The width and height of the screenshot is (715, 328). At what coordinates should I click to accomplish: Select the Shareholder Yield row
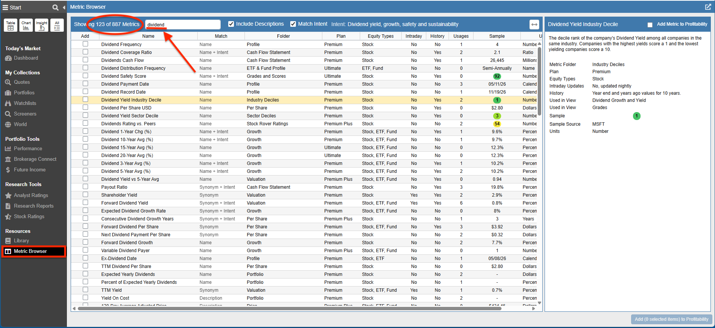click(x=304, y=195)
